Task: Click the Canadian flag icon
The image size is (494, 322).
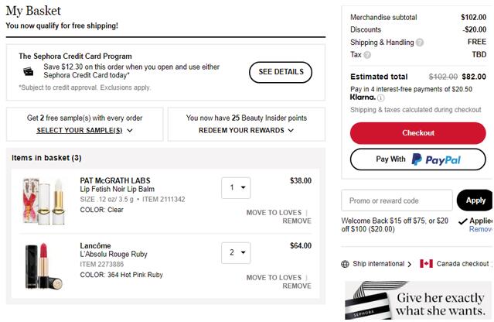Action: pyautogui.click(x=426, y=263)
